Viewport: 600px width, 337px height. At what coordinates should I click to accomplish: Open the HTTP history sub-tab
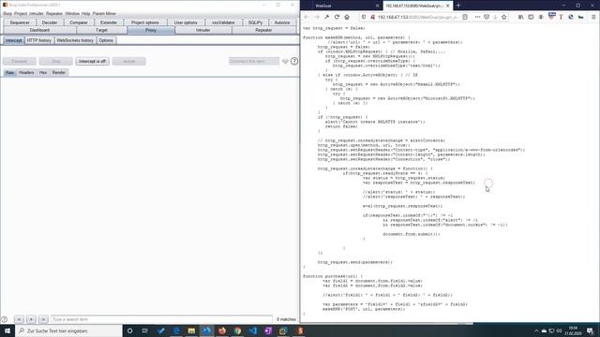(39, 40)
